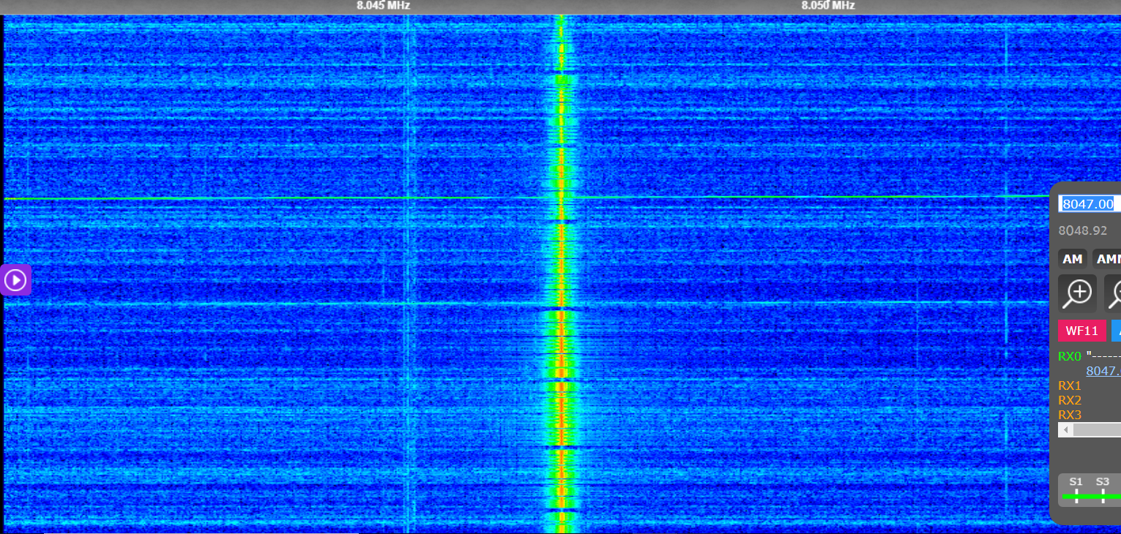Click the zoom in magnifier icon

(x=1078, y=293)
